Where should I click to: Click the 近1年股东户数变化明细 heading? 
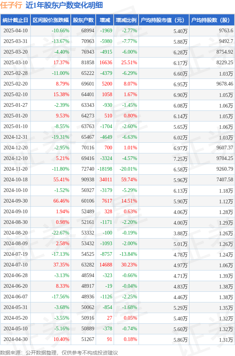coord(64,5)
